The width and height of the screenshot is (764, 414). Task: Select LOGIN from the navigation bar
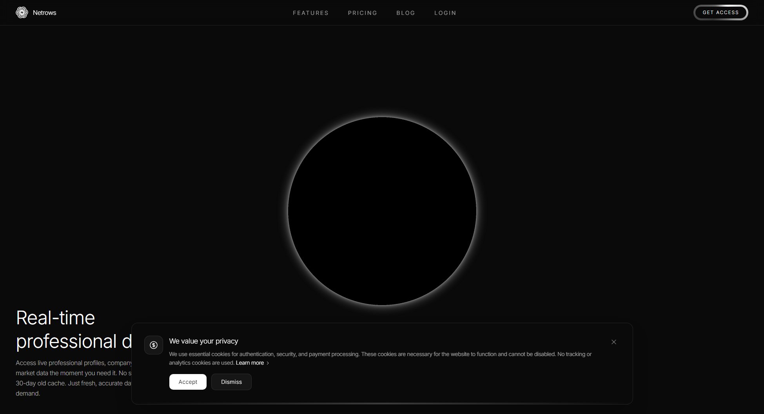click(445, 13)
